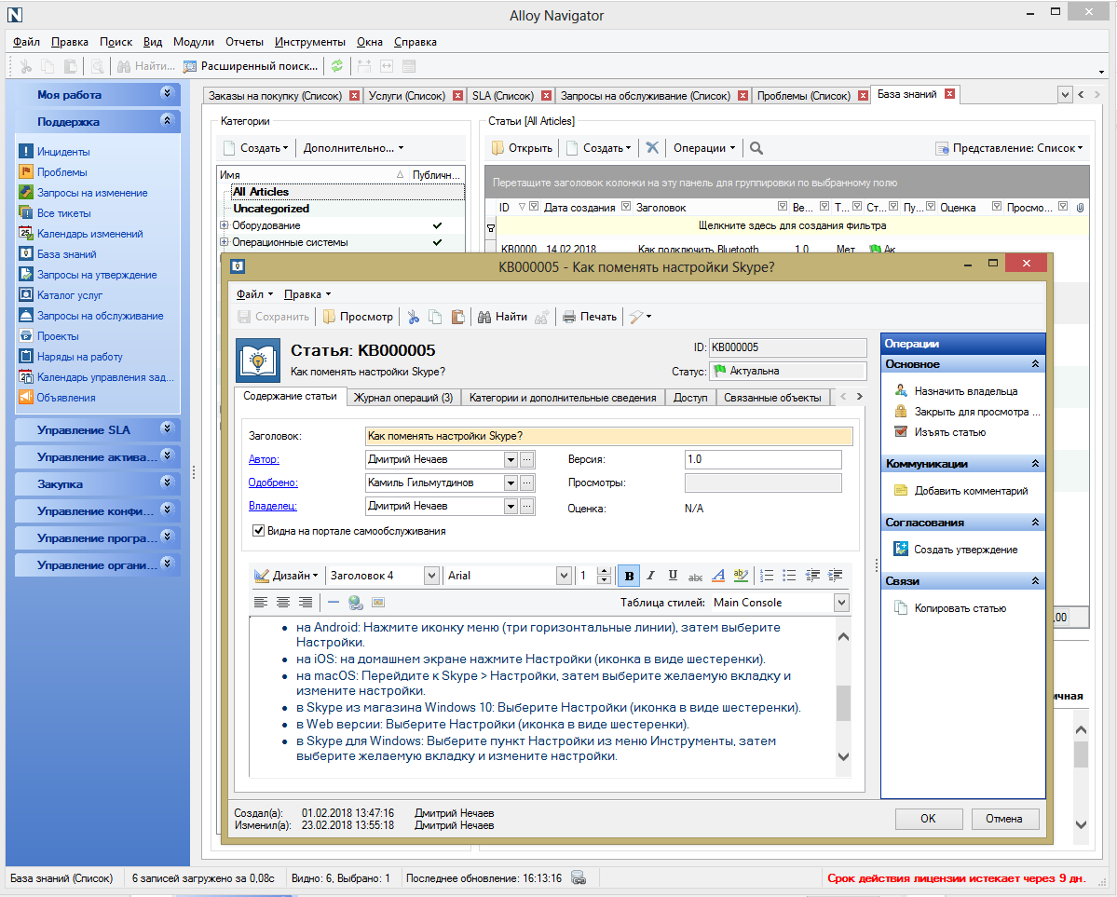Delete the article with the X icon in the Статьи toolbar
The image size is (1117, 897).
652,148
